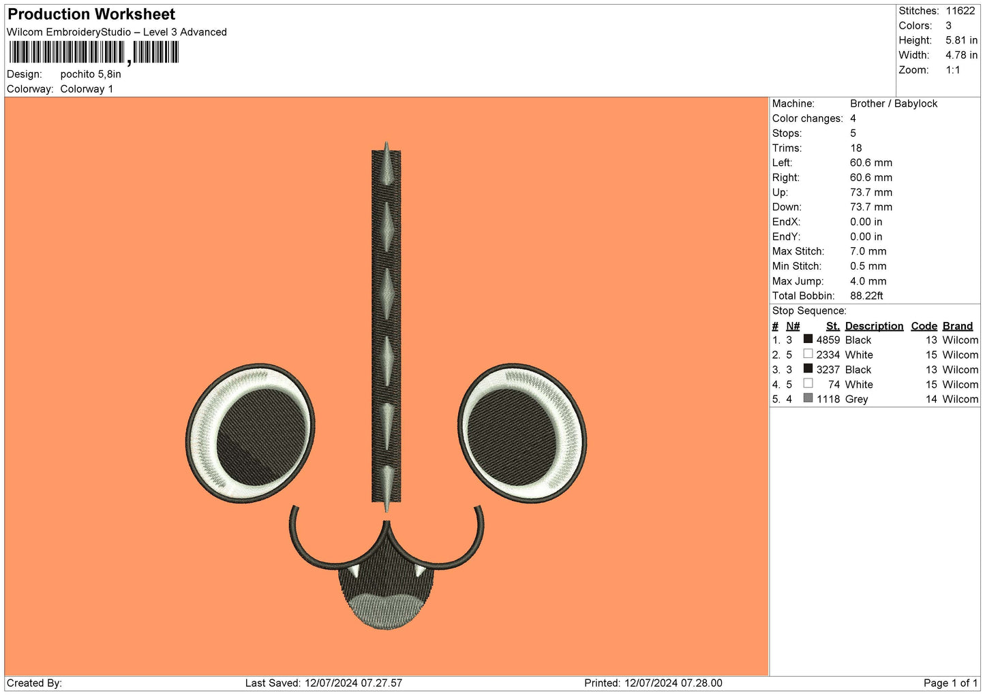This screenshot has width=985, height=695.
Task: Click the underlined 'Description' column header
Action: [x=874, y=326]
